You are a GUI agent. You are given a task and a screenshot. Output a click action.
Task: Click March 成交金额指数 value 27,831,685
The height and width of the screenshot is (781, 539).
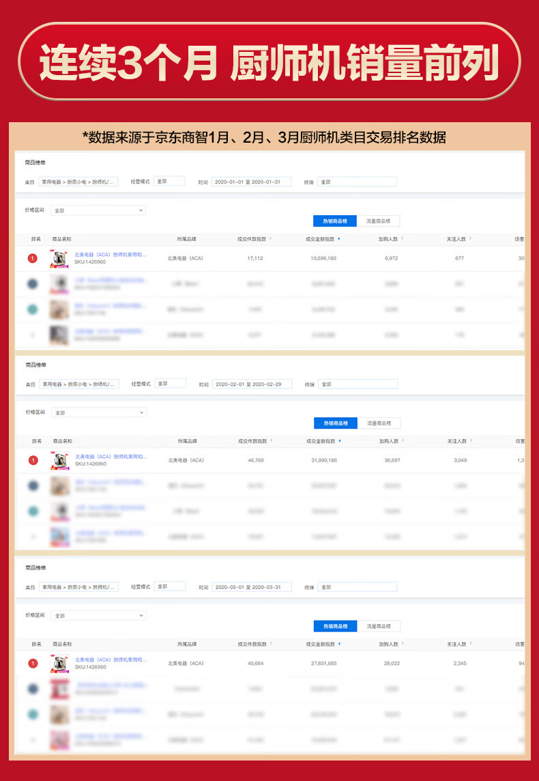tap(324, 664)
